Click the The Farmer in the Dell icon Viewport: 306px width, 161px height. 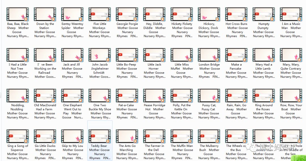coord(154,136)
